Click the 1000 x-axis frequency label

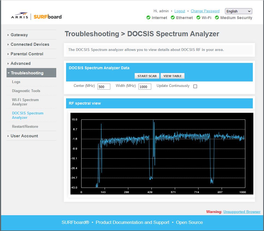tap(243, 192)
